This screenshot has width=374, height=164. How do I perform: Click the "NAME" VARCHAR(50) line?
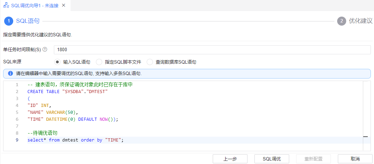[x=53, y=112]
